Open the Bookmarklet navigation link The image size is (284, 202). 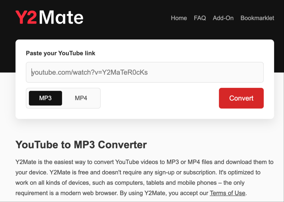(x=257, y=18)
